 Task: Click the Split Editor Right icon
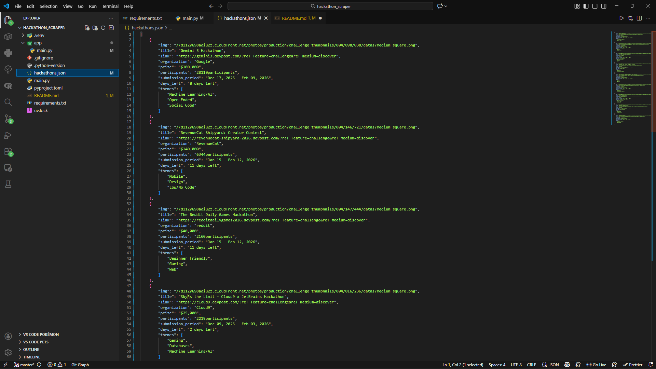pos(639,18)
